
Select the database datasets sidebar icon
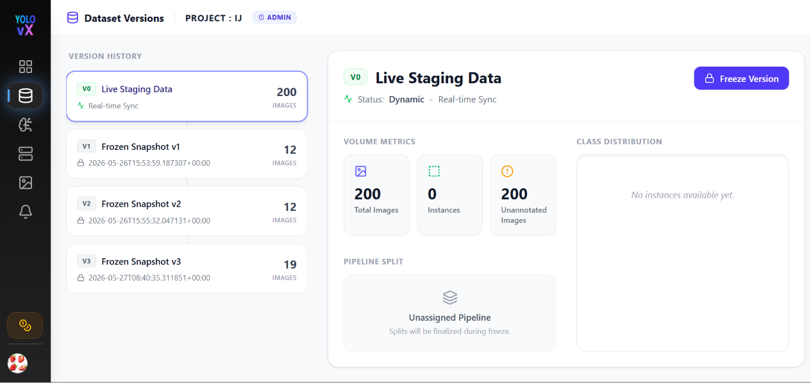(x=26, y=95)
